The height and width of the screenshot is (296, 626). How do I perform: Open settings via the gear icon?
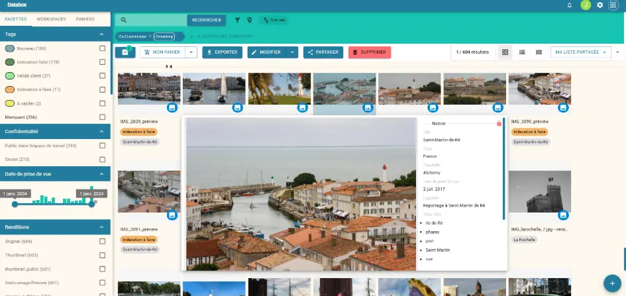pyautogui.click(x=600, y=5)
